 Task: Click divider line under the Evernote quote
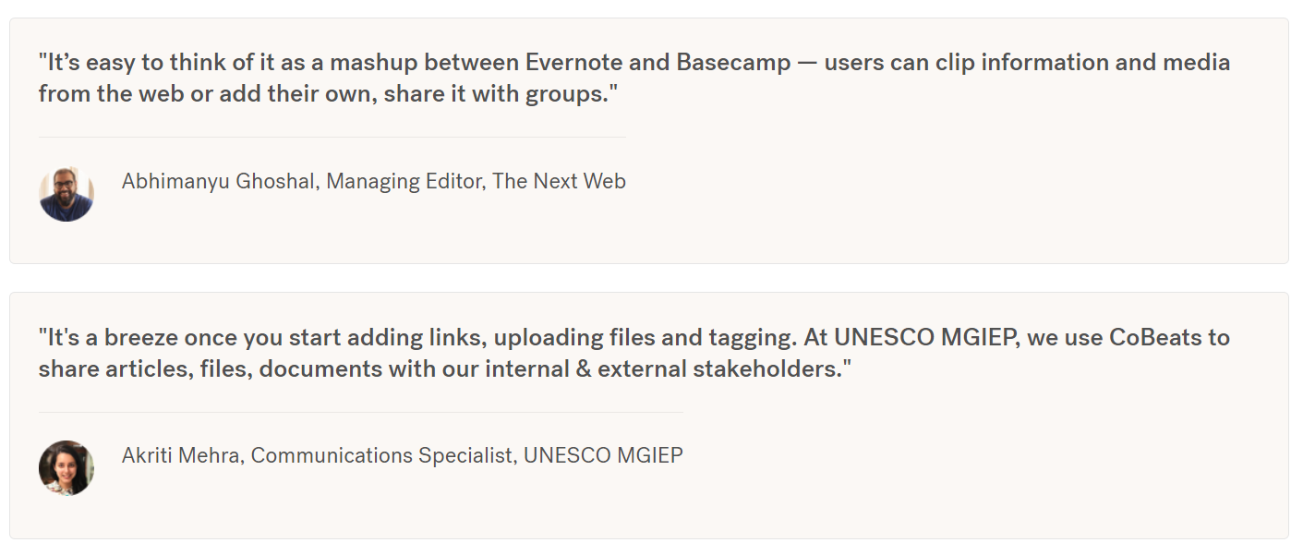(x=332, y=137)
